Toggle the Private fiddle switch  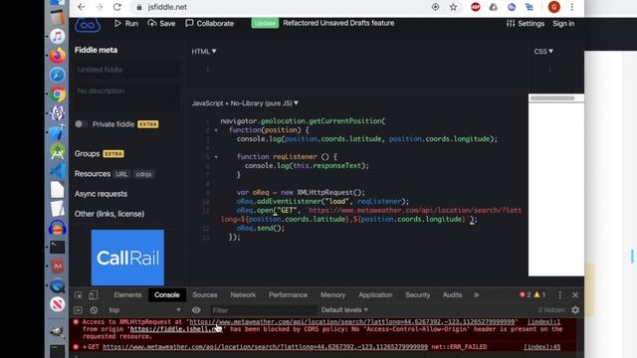81,124
